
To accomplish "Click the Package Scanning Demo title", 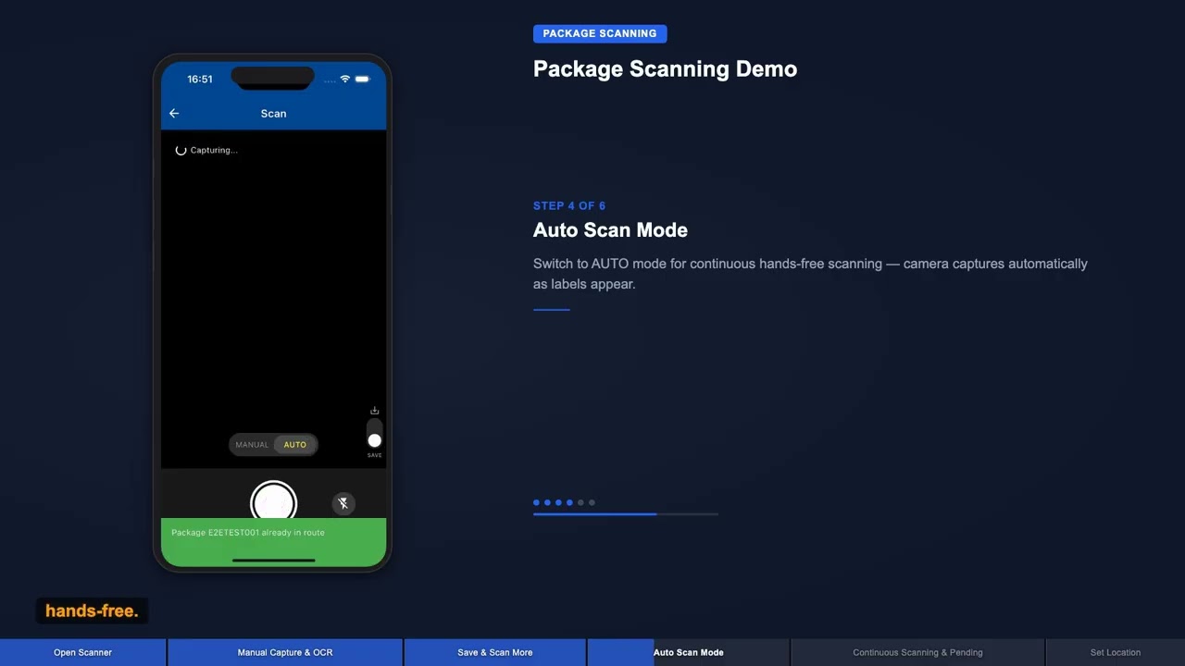I will 665,68.
